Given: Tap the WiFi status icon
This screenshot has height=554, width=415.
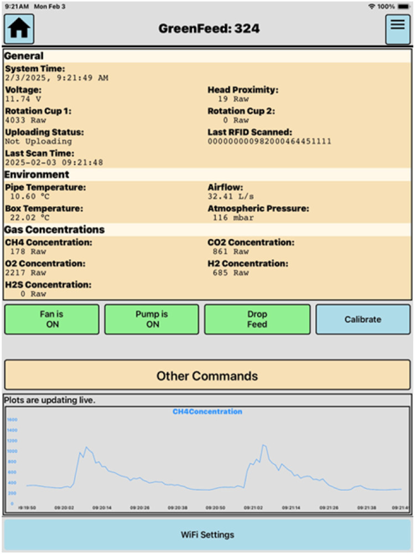Looking at the screenshot, I should (372, 6).
